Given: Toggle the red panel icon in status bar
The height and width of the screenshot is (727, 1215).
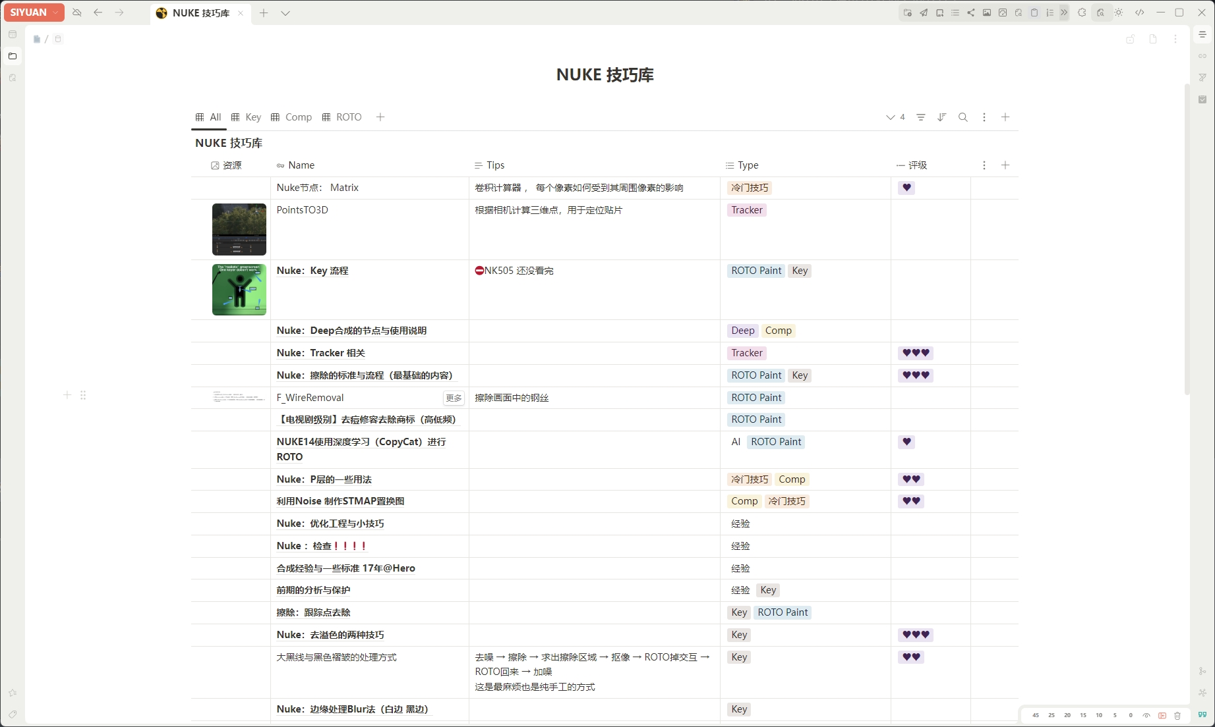Looking at the screenshot, I should (x=1162, y=715).
